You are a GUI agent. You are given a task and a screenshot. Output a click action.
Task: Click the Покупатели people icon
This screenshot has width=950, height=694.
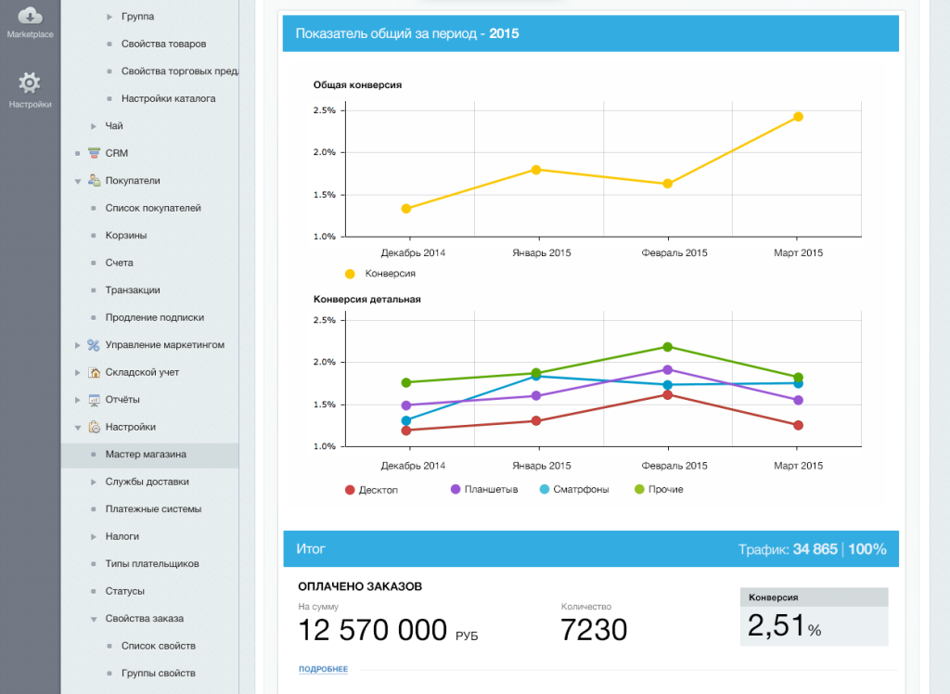point(94,180)
